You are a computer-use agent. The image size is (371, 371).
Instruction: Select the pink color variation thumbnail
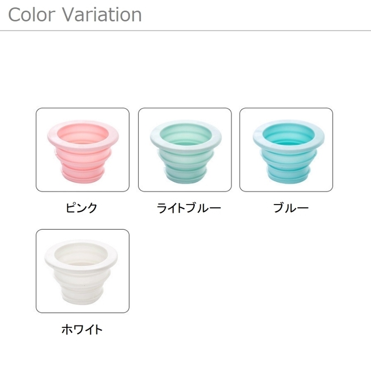(82, 150)
